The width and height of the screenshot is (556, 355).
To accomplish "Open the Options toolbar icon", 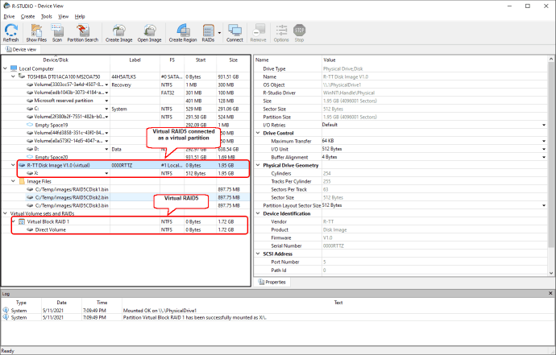I will pos(281,32).
